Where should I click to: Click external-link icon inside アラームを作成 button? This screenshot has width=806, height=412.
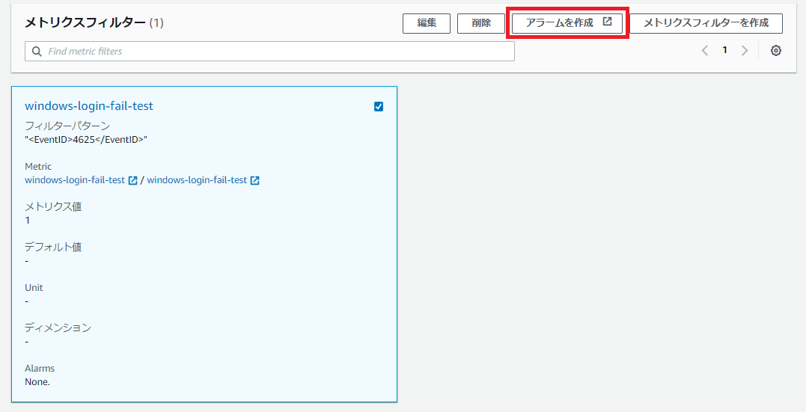tap(607, 22)
